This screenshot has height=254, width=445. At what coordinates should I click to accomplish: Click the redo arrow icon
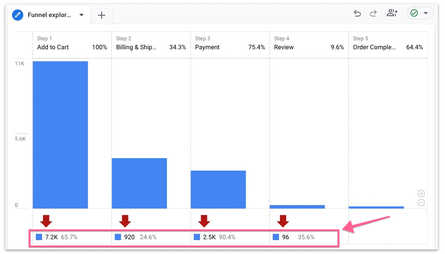(373, 13)
